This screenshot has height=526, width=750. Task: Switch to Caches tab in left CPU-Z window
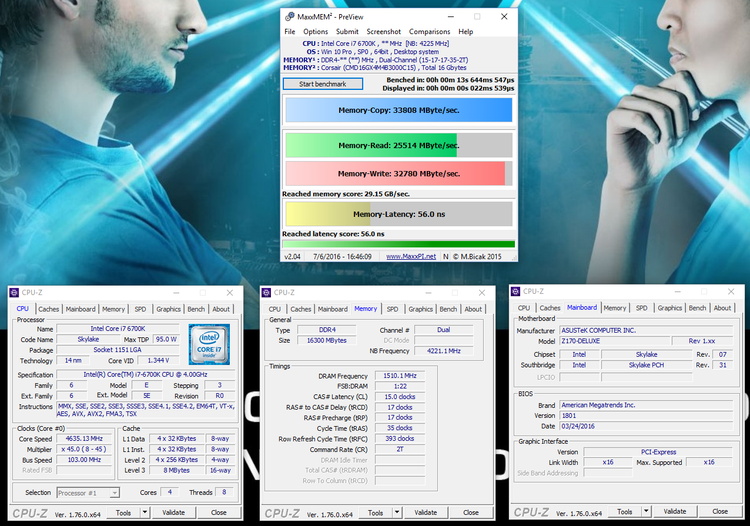click(x=49, y=309)
